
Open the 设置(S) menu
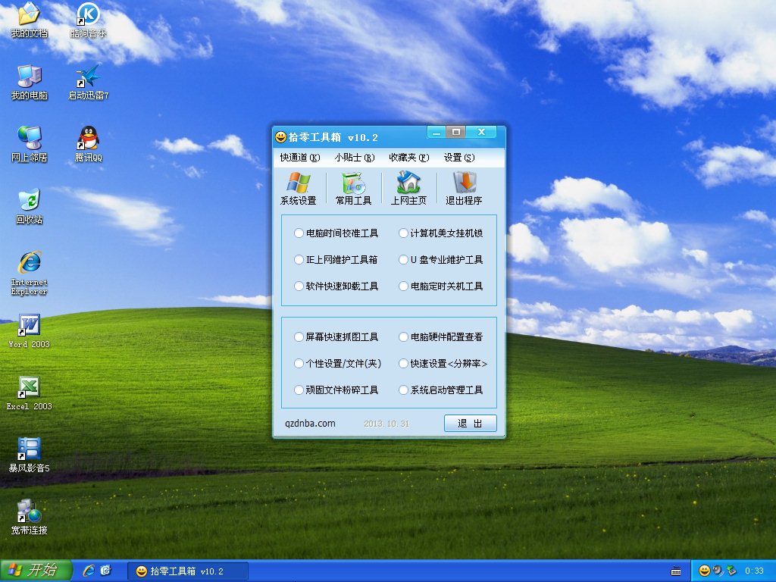click(x=460, y=158)
